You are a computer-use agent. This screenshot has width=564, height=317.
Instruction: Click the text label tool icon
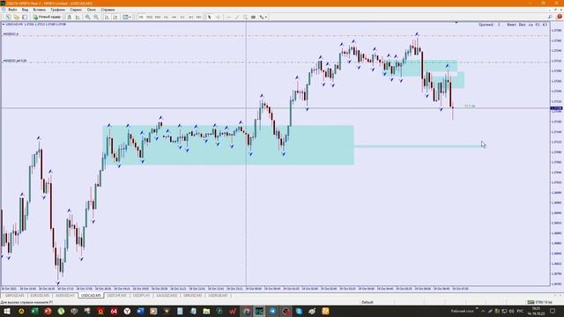[253, 17]
